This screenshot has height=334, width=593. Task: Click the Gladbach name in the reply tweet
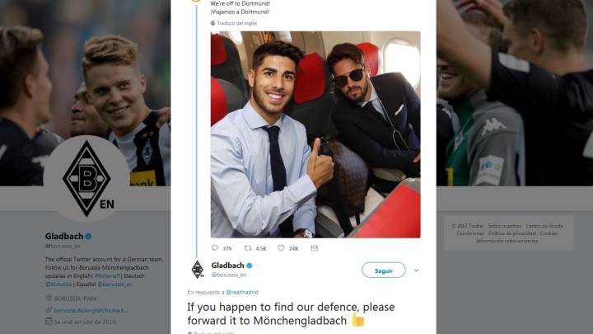pyautogui.click(x=227, y=265)
